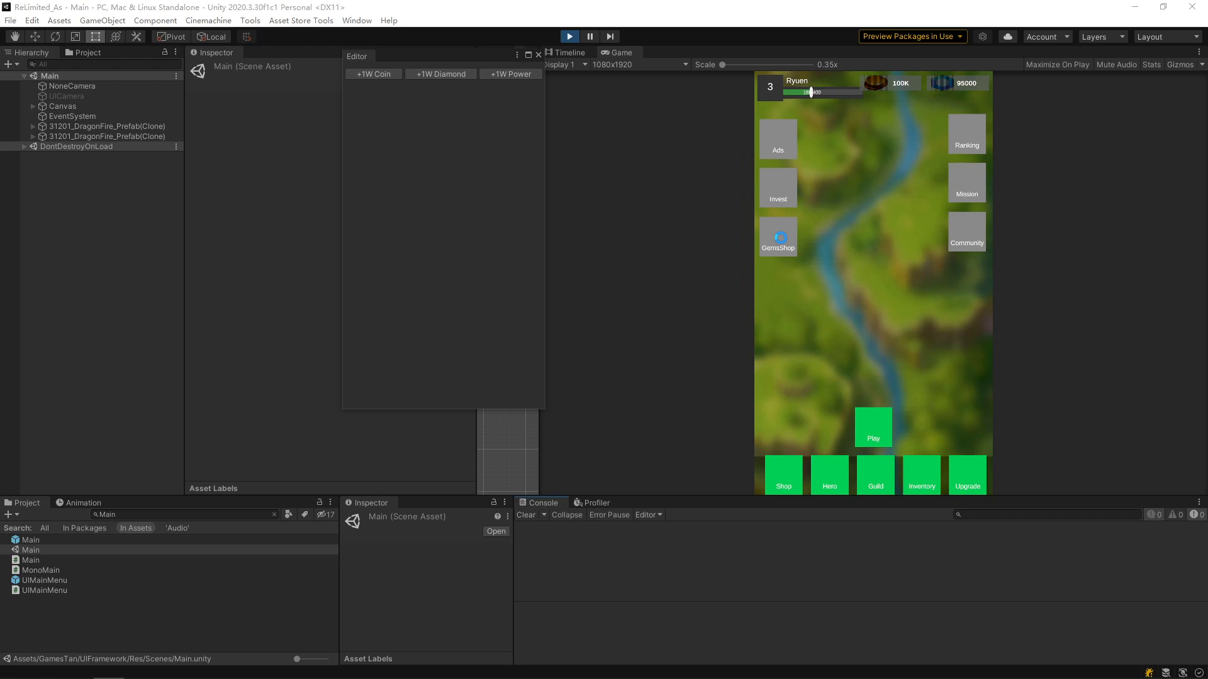The height and width of the screenshot is (679, 1208).
Task: Open the Layers dropdown
Action: point(1103,36)
